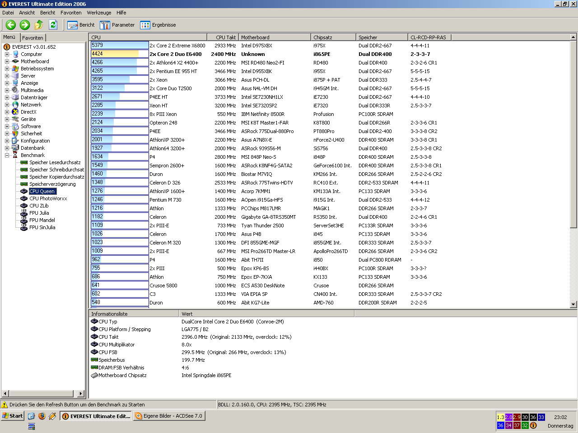Open the Bericht report button
The width and height of the screenshot is (578, 433).
81,25
